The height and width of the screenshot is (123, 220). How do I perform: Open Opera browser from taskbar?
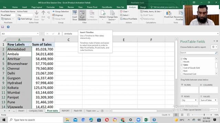click(107, 120)
